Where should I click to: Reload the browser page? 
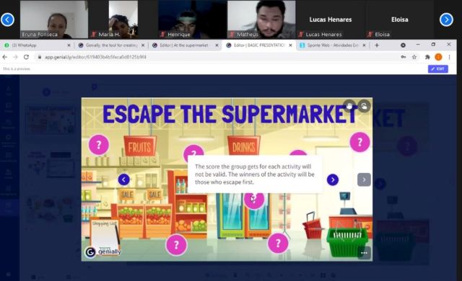coord(26,57)
